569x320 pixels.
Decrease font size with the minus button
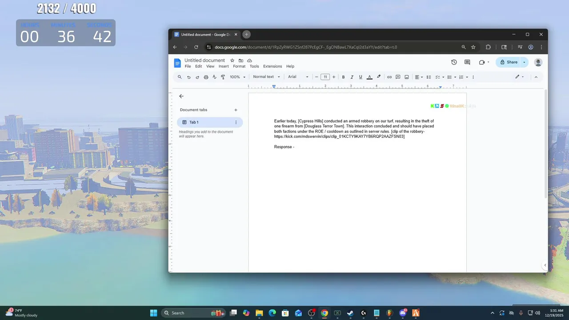[x=317, y=77]
